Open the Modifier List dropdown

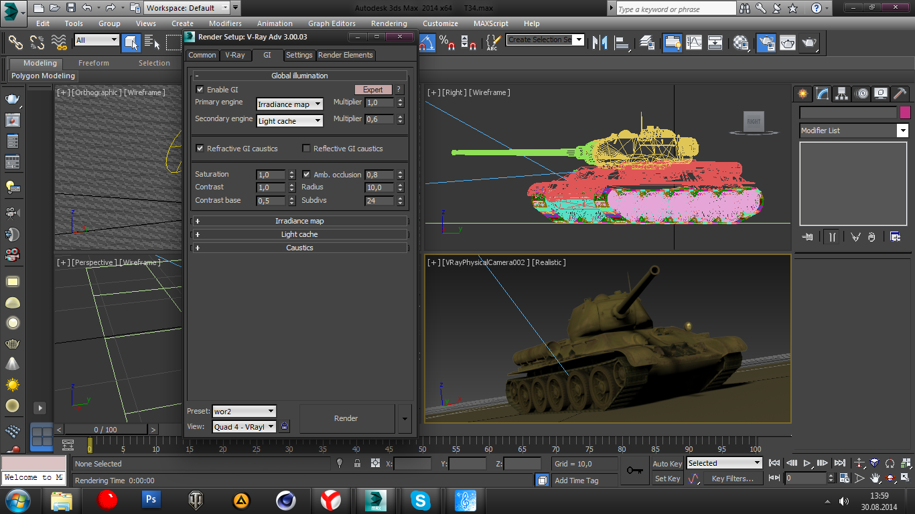tap(854, 131)
